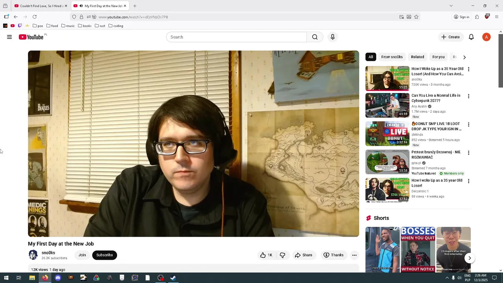This screenshot has width=503, height=283.
Task: Open system clock and date
Action: [x=481, y=278]
